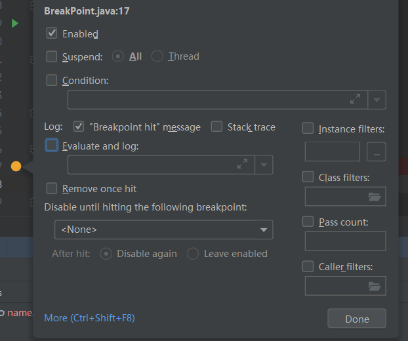Browse Class filters folder icon

(x=375, y=197)
